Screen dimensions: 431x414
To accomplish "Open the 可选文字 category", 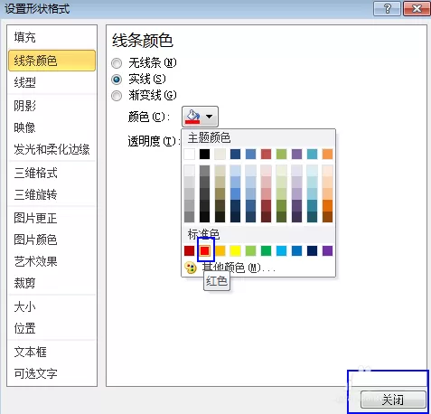I will [x=52, y=373].
